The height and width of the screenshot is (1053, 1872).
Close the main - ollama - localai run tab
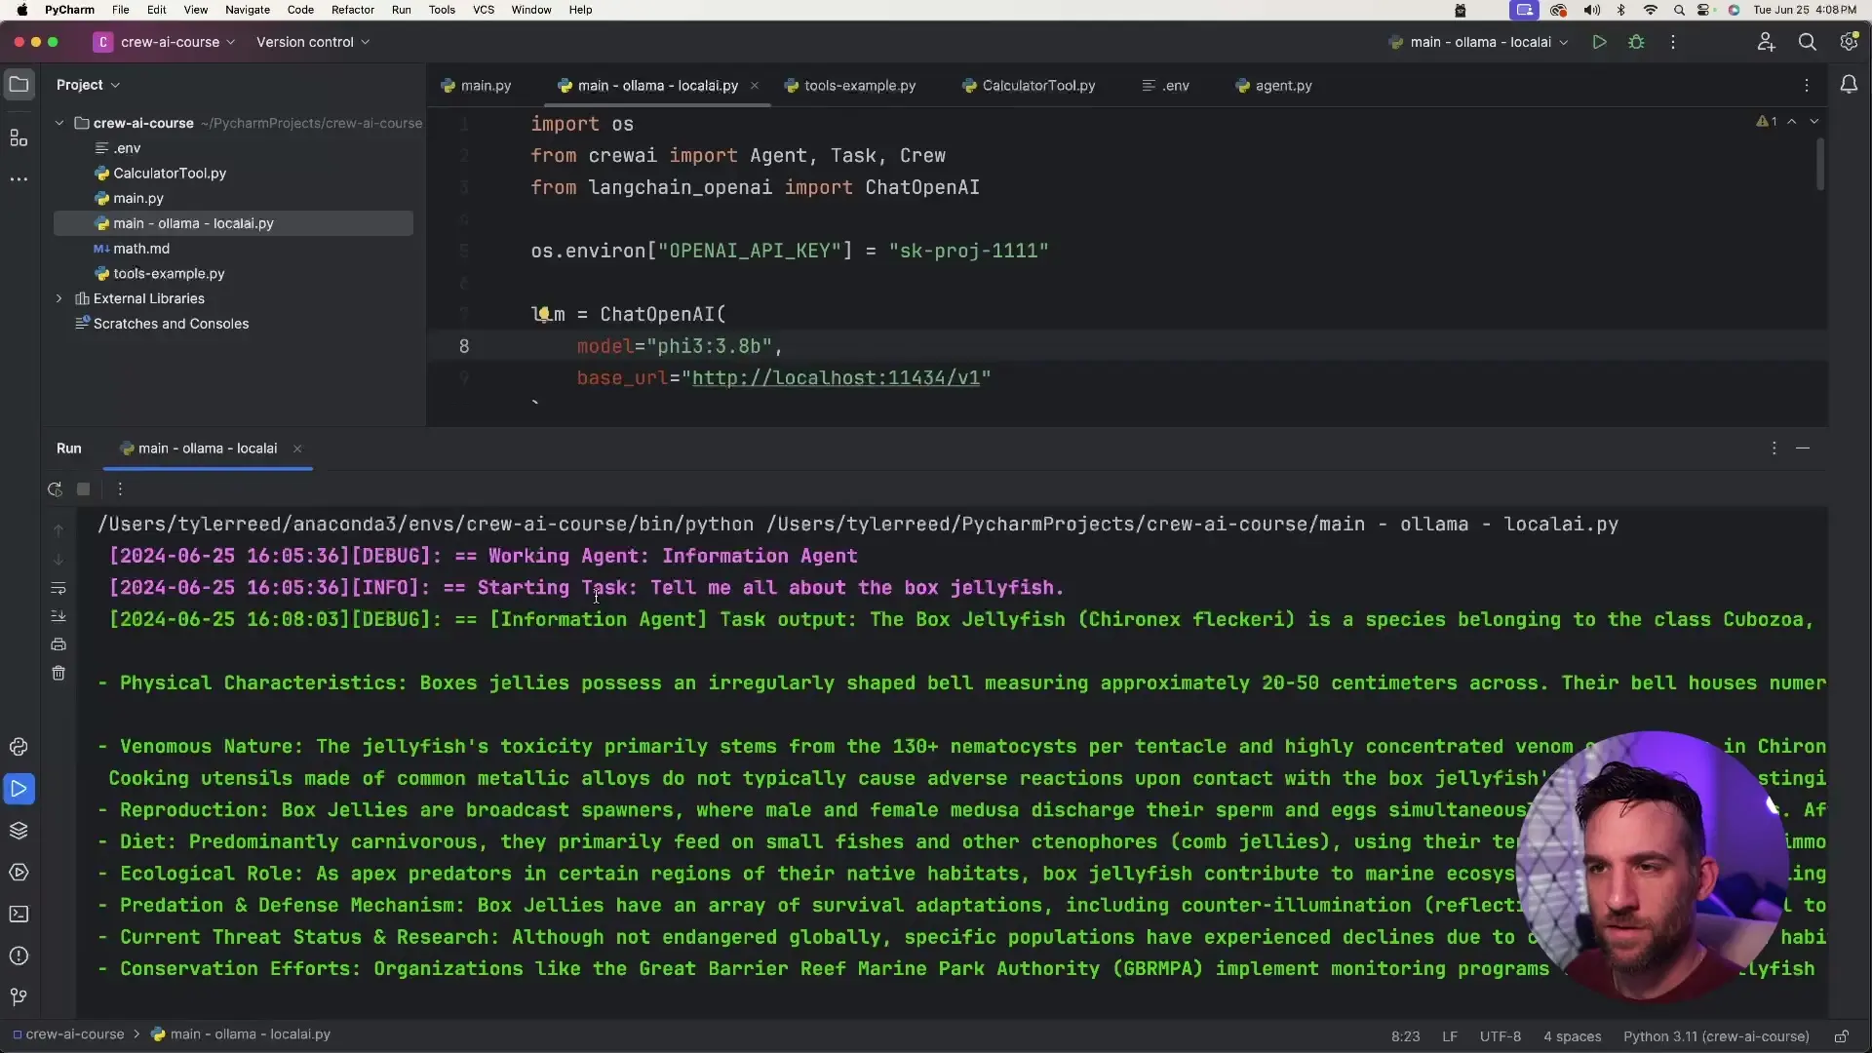pos(297,448)
